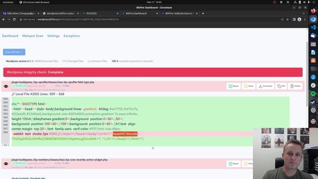The height and width of the screenshot is (179, 318).
Task: Open the power menu tray icon
Action: (x=314, y=2)
